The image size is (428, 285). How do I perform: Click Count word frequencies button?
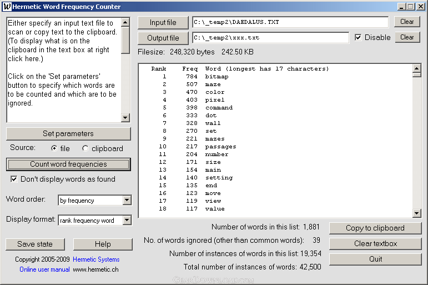click(68, 164)
